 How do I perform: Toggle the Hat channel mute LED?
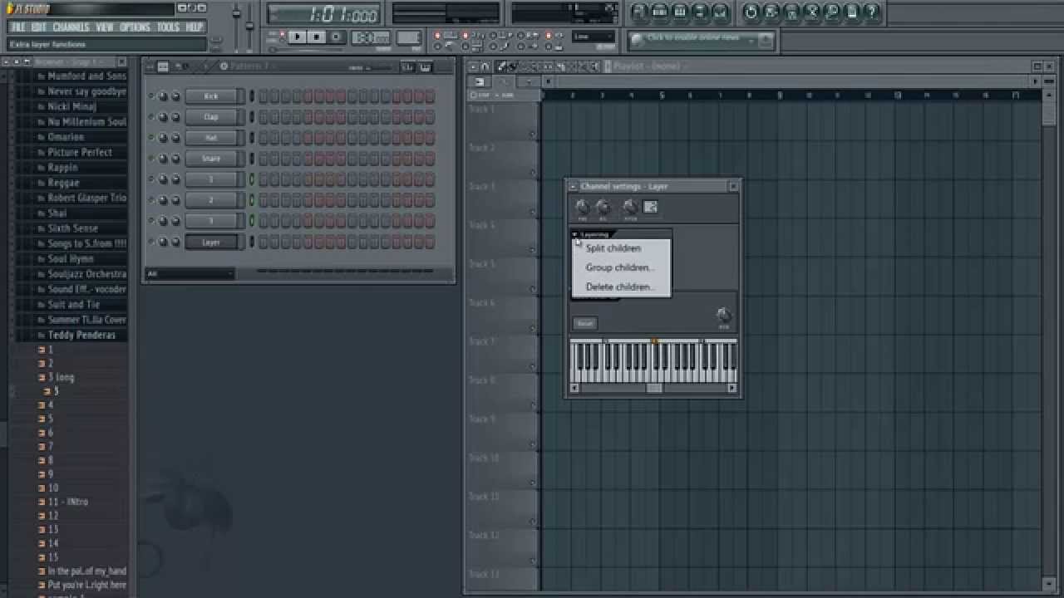pos(150,138)
